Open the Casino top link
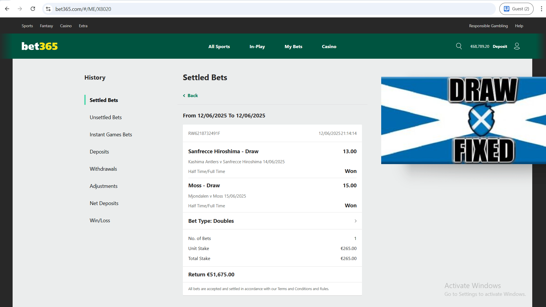Screen dimensions: 546x307 coord(66,26)
